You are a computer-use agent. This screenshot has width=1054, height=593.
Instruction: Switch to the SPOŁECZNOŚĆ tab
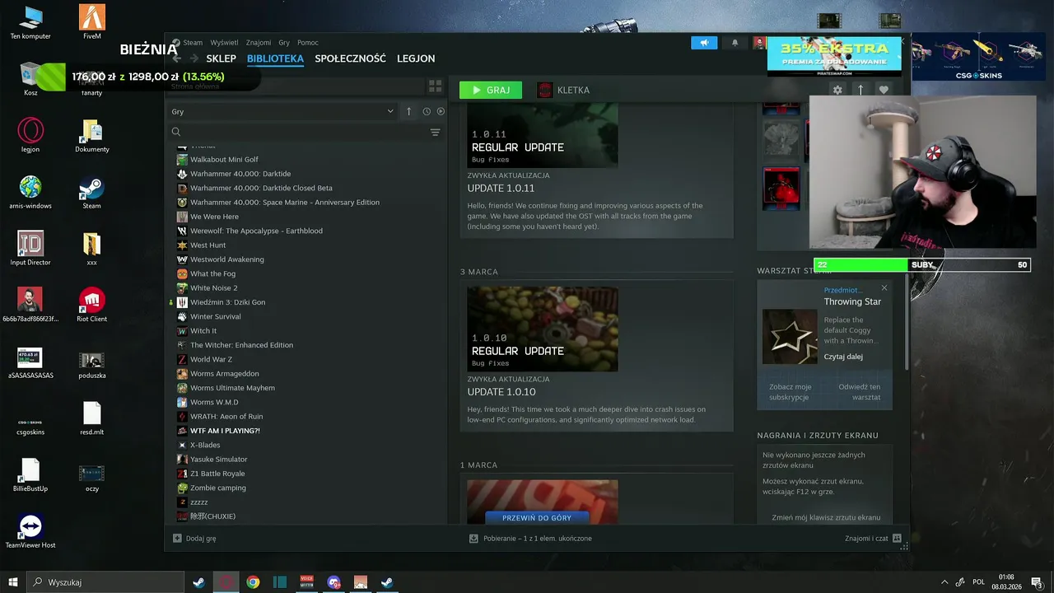350,58
